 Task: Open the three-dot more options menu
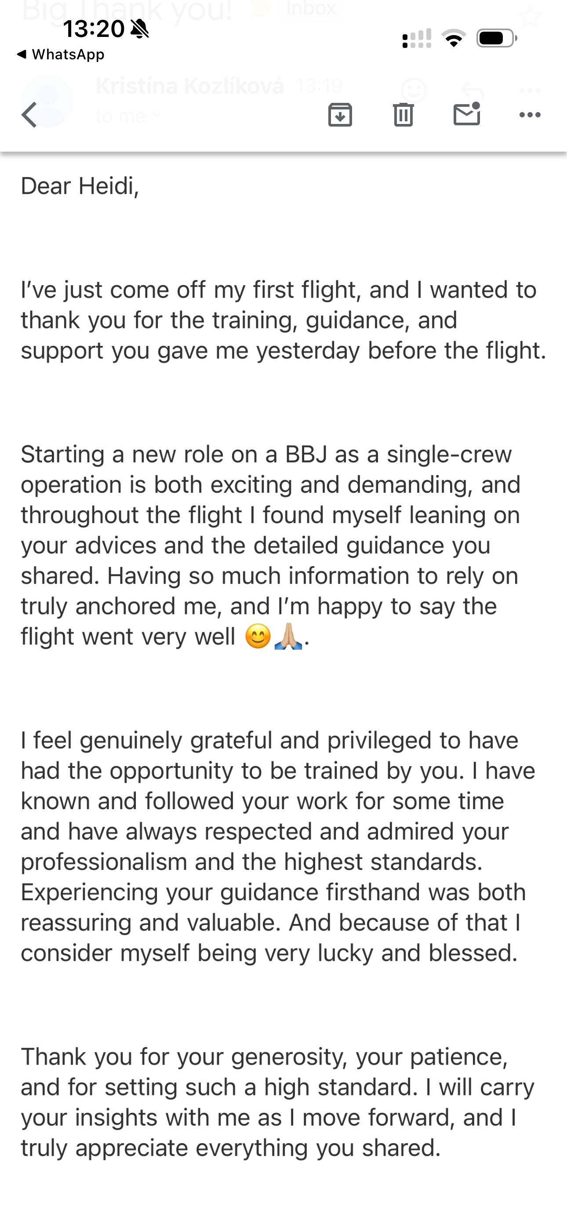[x=530, y=115]
